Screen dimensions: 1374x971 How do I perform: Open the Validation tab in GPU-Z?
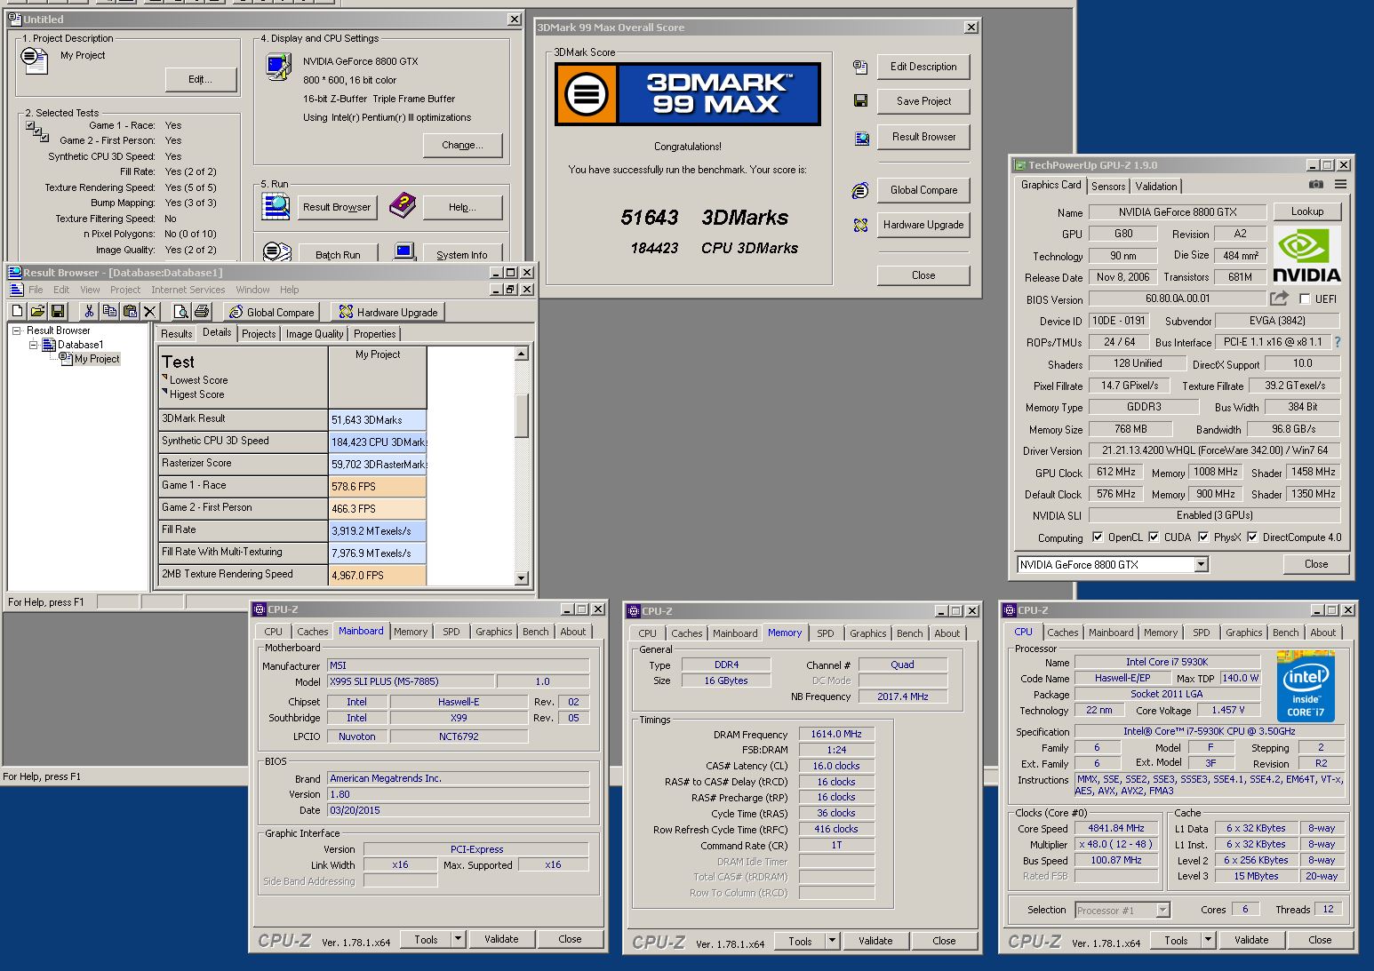[1156, 187]
